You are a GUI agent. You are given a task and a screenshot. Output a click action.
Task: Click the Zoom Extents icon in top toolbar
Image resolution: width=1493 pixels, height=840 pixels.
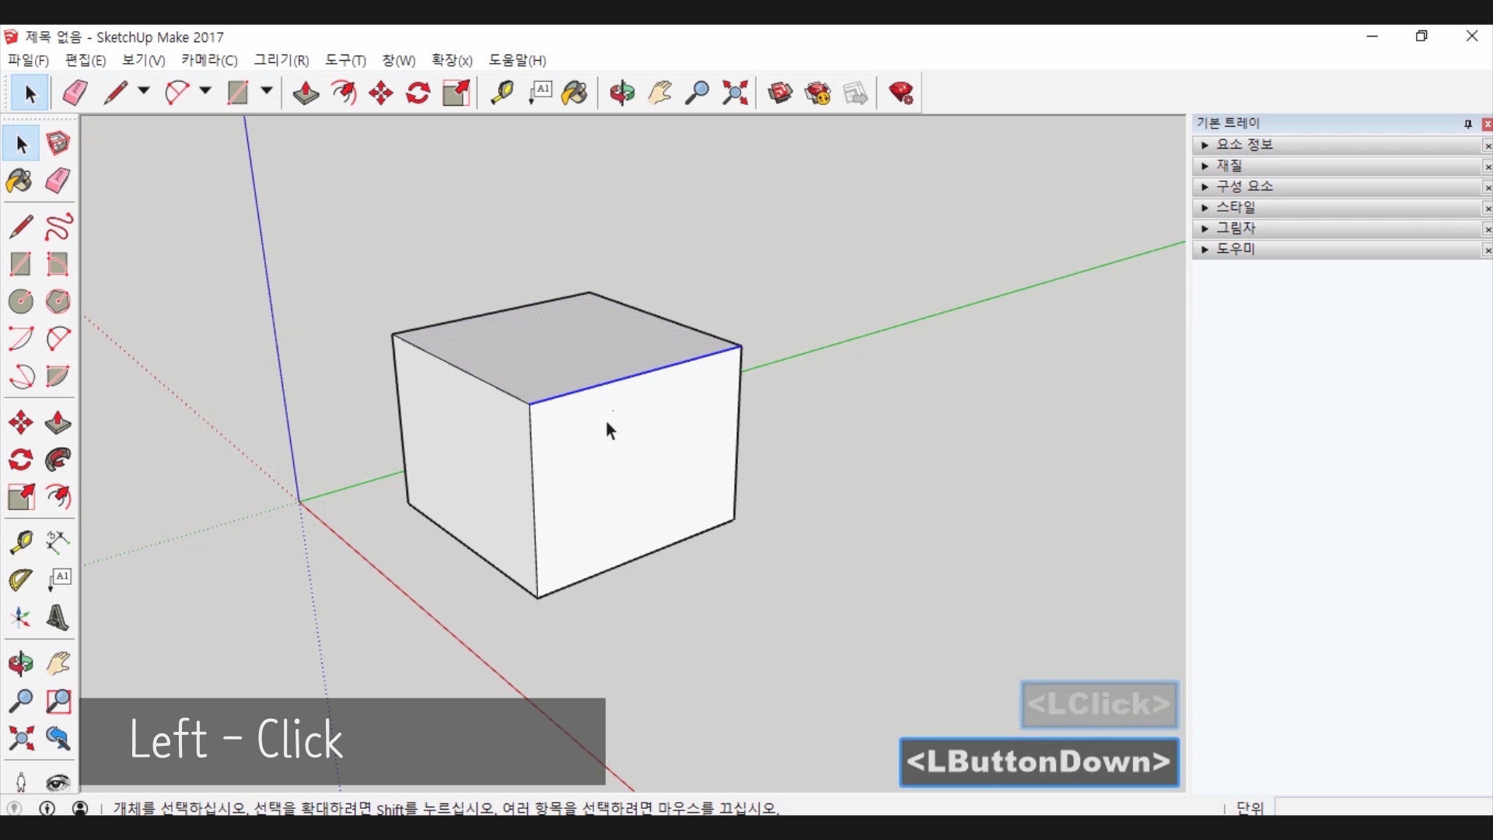tap(735, 93)
